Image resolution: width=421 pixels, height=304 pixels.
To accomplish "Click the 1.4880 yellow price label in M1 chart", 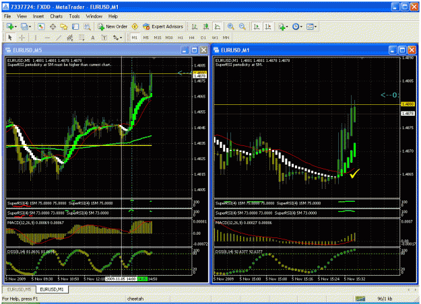I will pyautogui.click(x=408, y=104).
